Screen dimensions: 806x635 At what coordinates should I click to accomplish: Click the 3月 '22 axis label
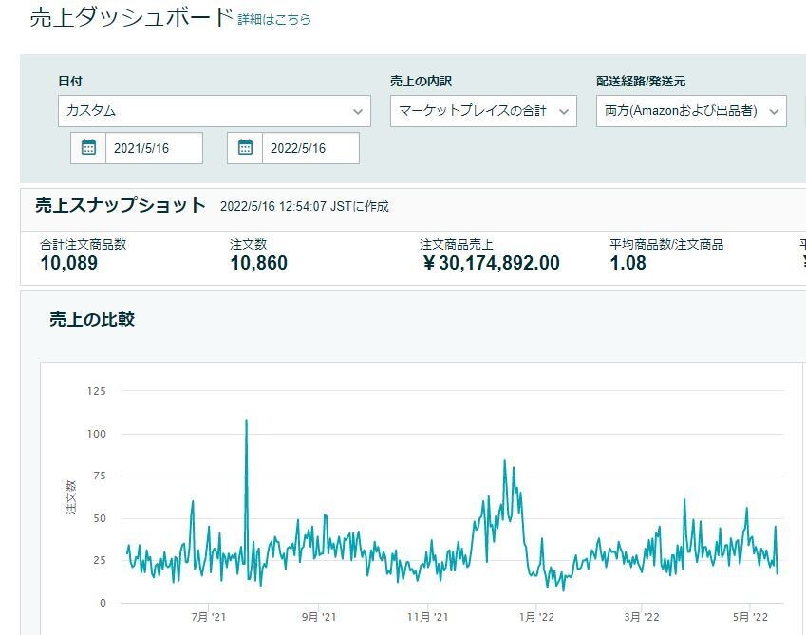(642, 617)
